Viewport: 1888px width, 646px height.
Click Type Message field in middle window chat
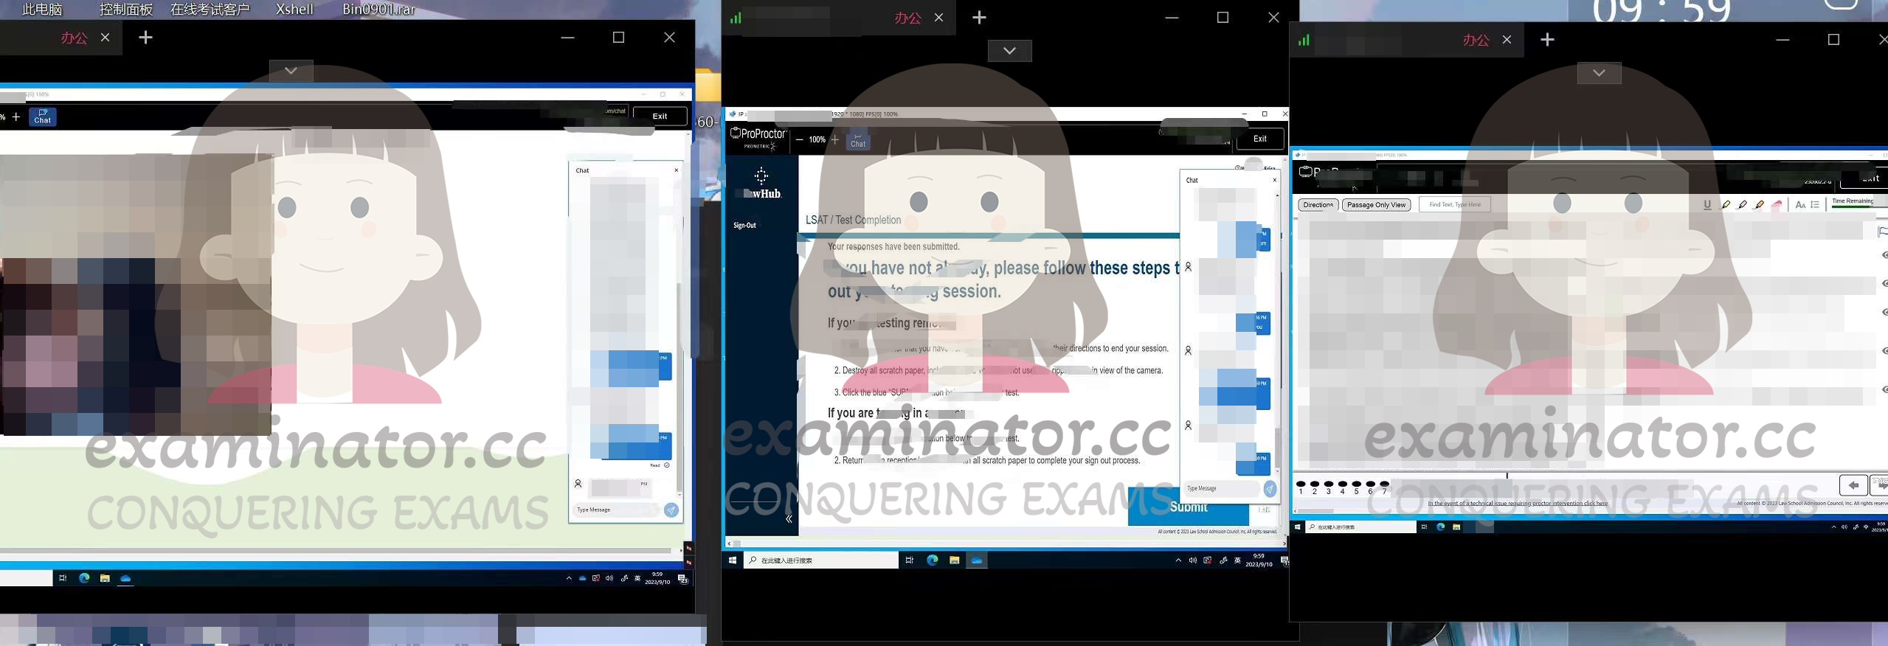[x=1222, y=488]
